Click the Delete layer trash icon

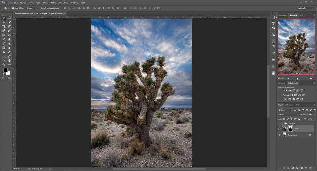[x=311, y=168]
